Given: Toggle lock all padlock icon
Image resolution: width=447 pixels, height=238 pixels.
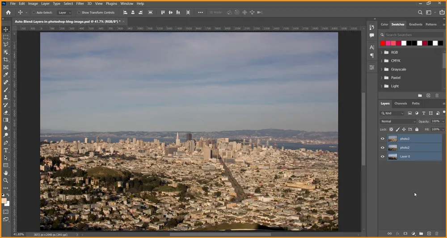Looking at the screenshot, I should point(417,129).
